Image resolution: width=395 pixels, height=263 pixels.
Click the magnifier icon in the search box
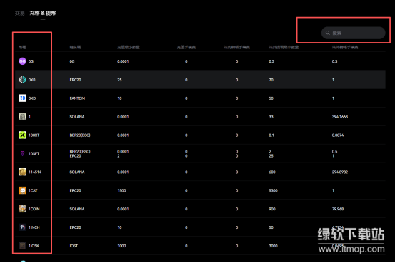coord(327,33)
